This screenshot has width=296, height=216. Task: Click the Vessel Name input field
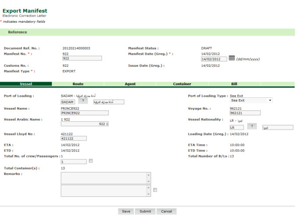[84, 113]
